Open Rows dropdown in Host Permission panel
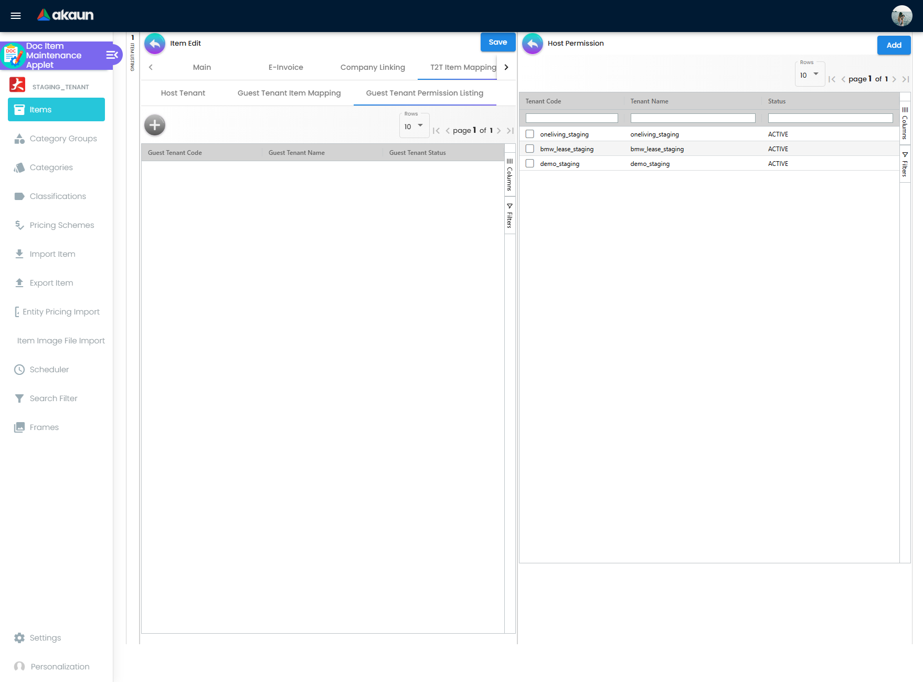Image resolution: width=923 pixels, height=682 pixels. coord(810,75)
